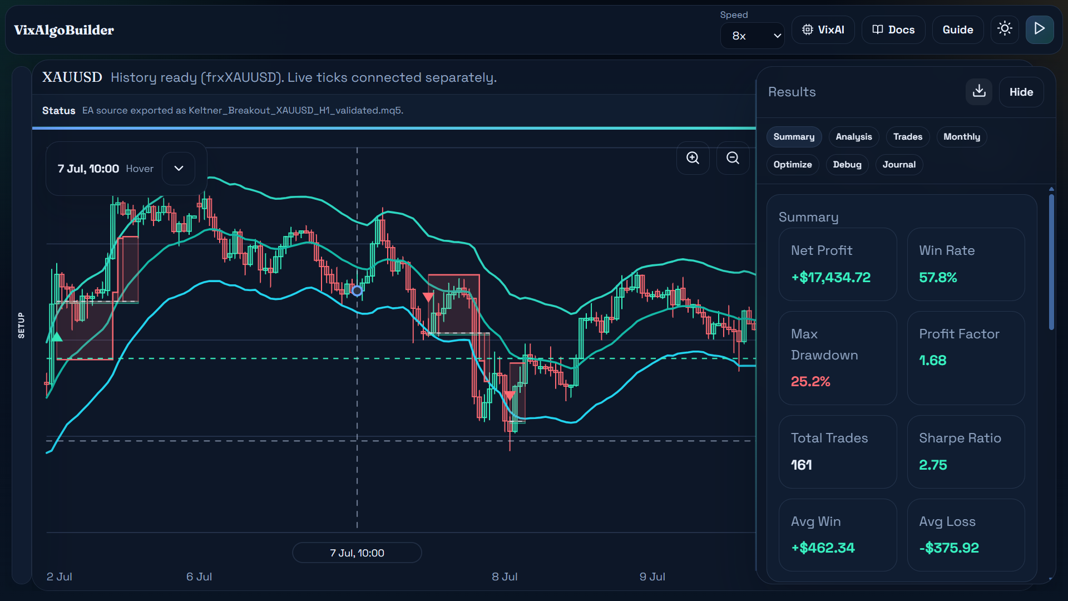Click the green buy marker triangle
Viewport: 1068px width, 601px height.
[57, 337]
